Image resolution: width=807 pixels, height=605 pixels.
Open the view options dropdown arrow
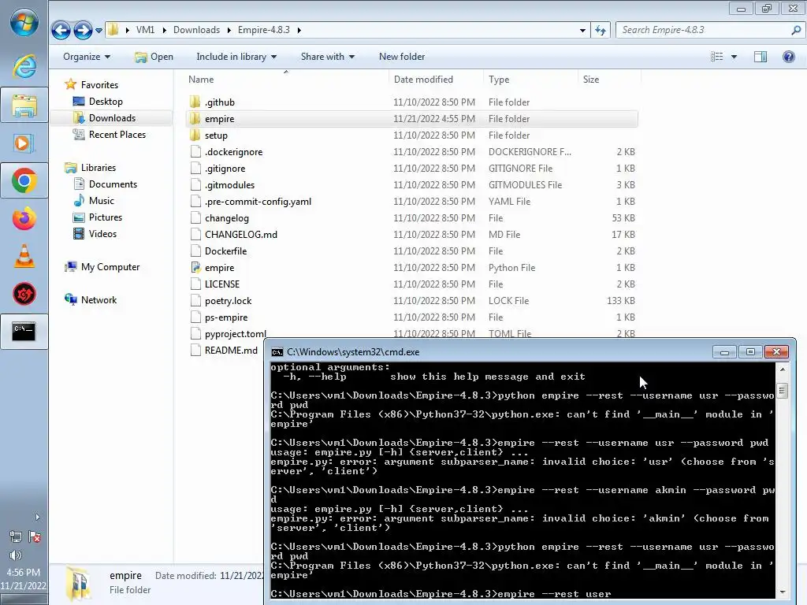coord(734,57)
